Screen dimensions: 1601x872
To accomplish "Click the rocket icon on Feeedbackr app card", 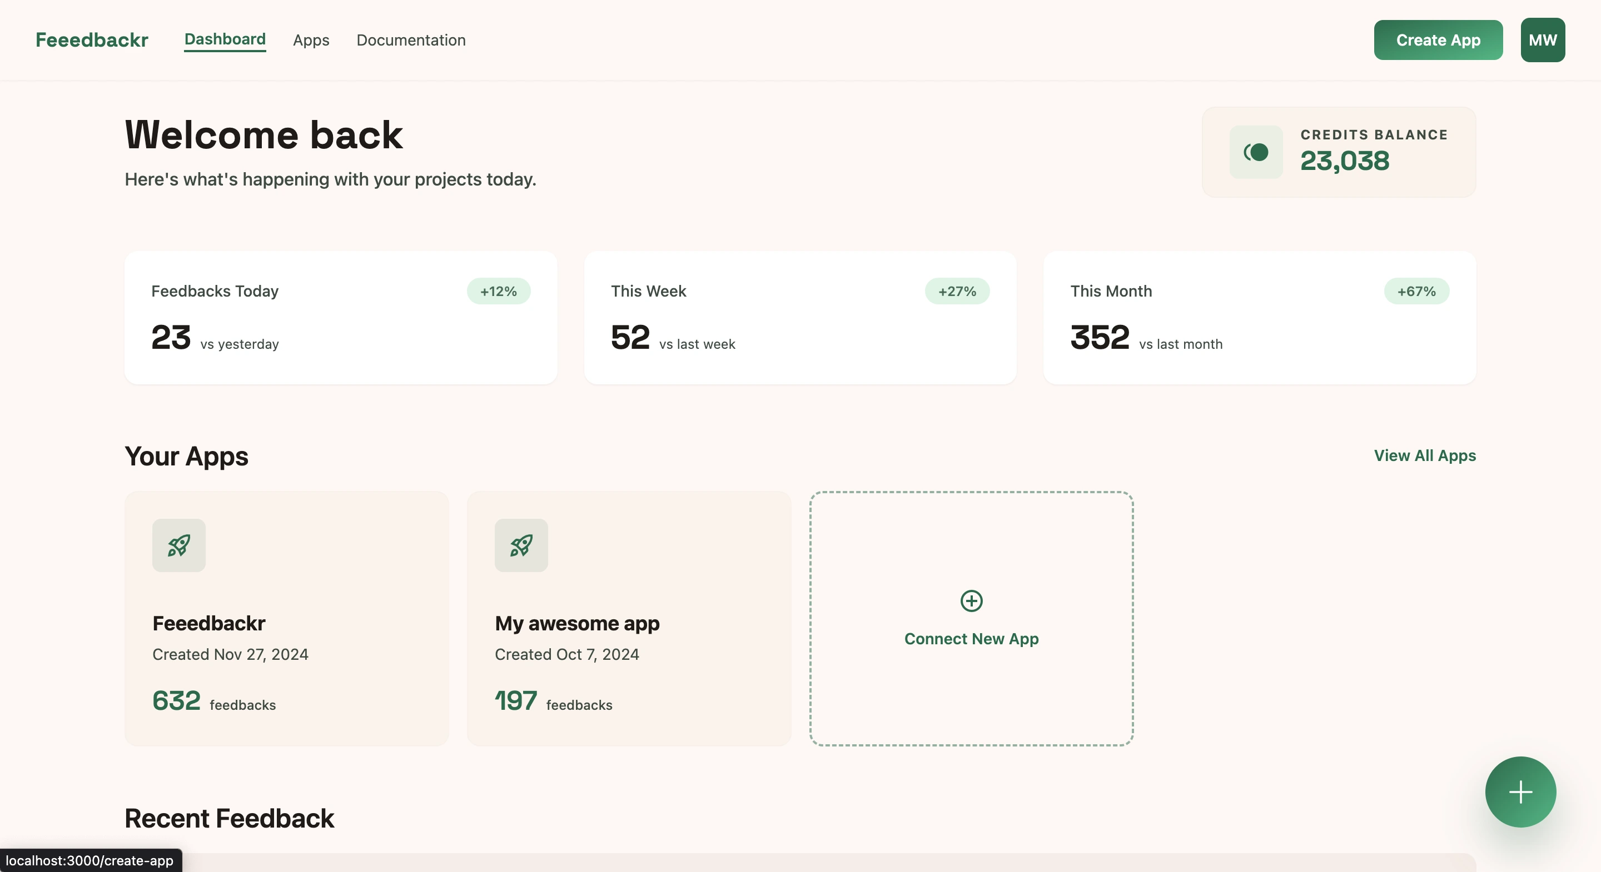I will [178, 545].
